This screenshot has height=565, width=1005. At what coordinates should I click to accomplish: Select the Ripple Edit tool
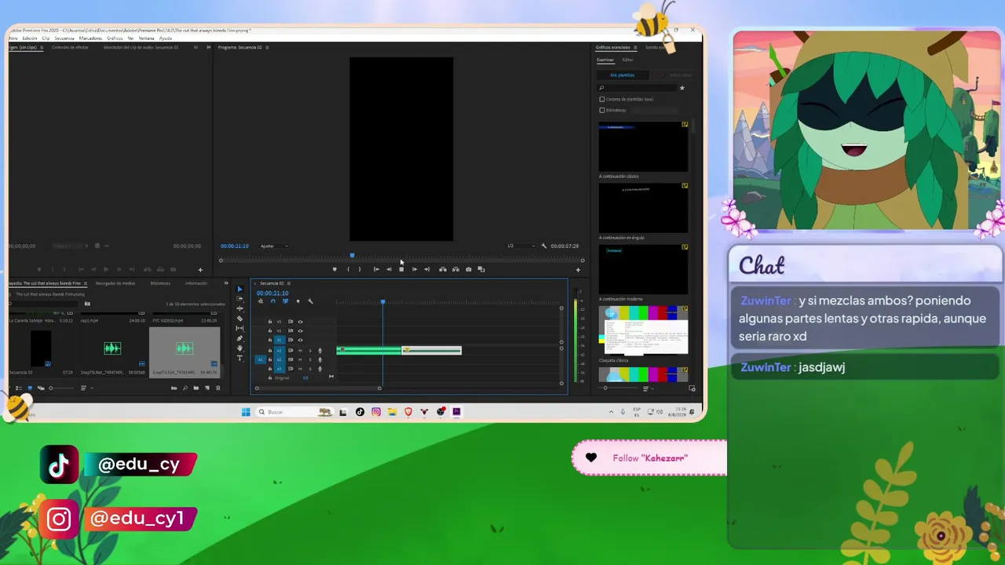pos(239,308)
